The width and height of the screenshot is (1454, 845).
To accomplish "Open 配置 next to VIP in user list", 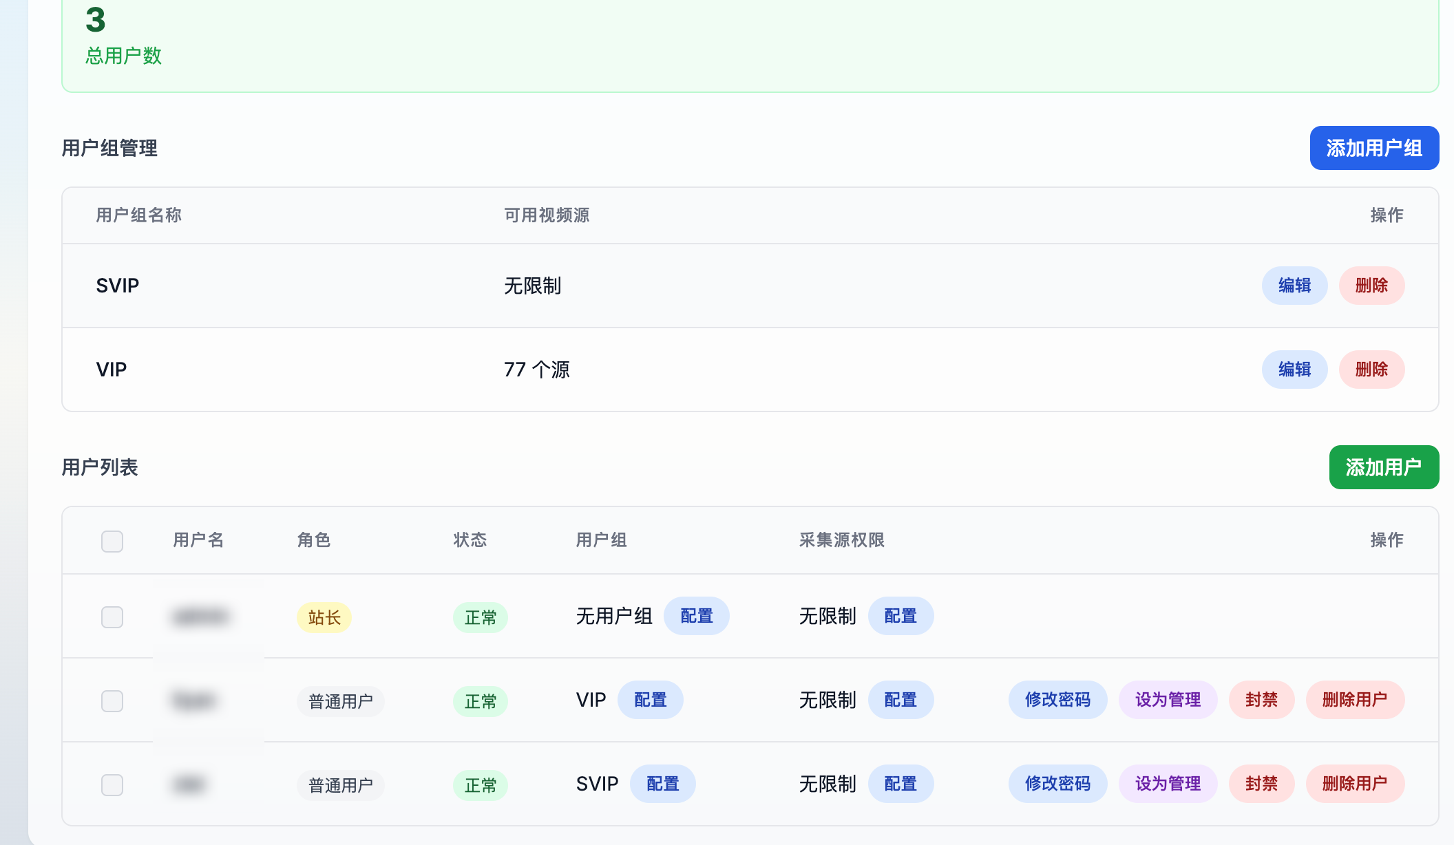I will [x=650, y=700].
